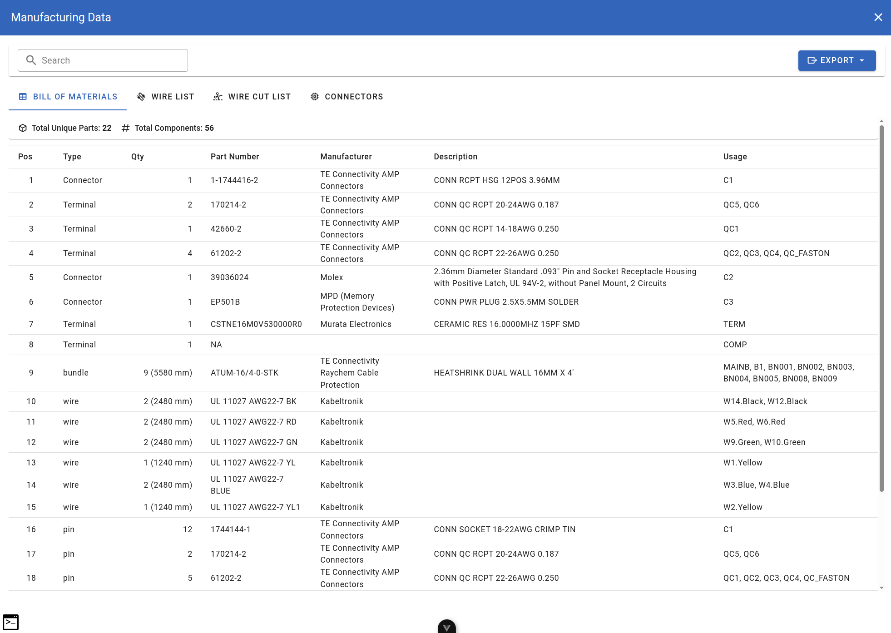Click the terminal icon at bottom left
891x633 pixels.
coord(10,622)
